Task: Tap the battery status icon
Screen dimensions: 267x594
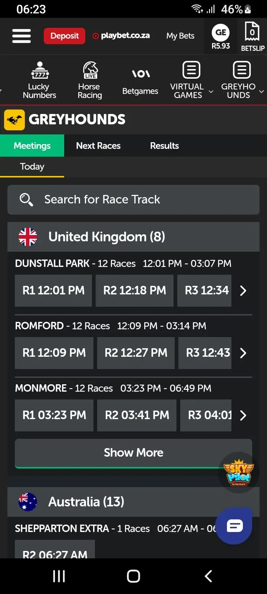Action: [x=248, y=9]
